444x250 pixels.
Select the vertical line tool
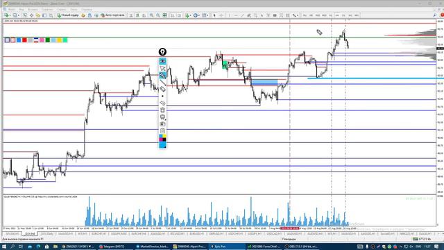coord(229,15)
